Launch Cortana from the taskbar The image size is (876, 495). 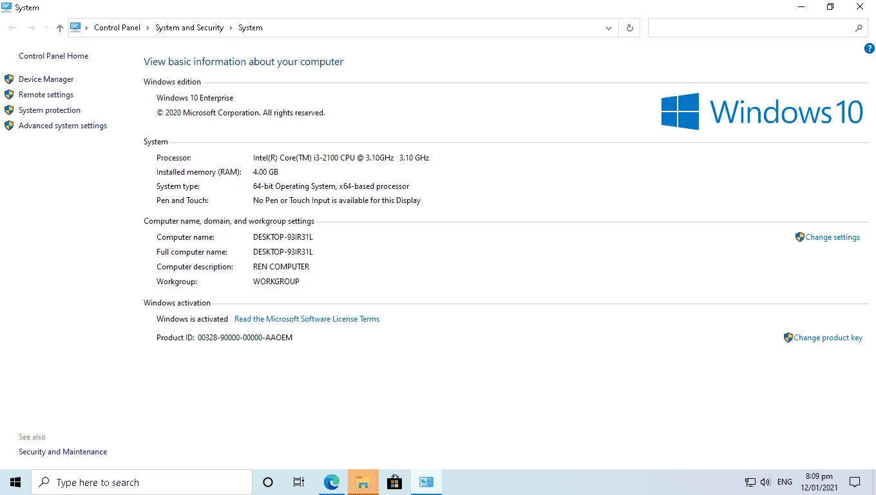[268, 482]
